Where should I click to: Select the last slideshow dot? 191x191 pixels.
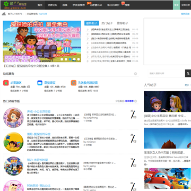79,59
